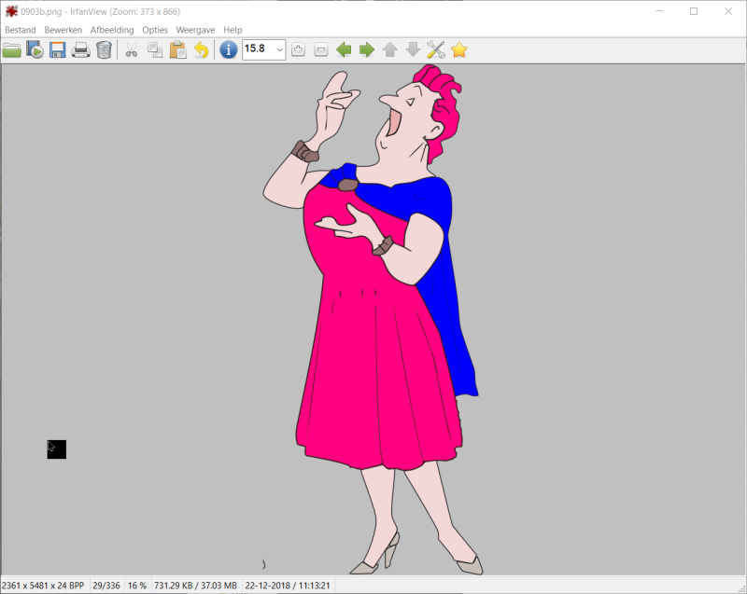
Task: Cut the selection with the scissors icon
Action: (x=132, y=50)
